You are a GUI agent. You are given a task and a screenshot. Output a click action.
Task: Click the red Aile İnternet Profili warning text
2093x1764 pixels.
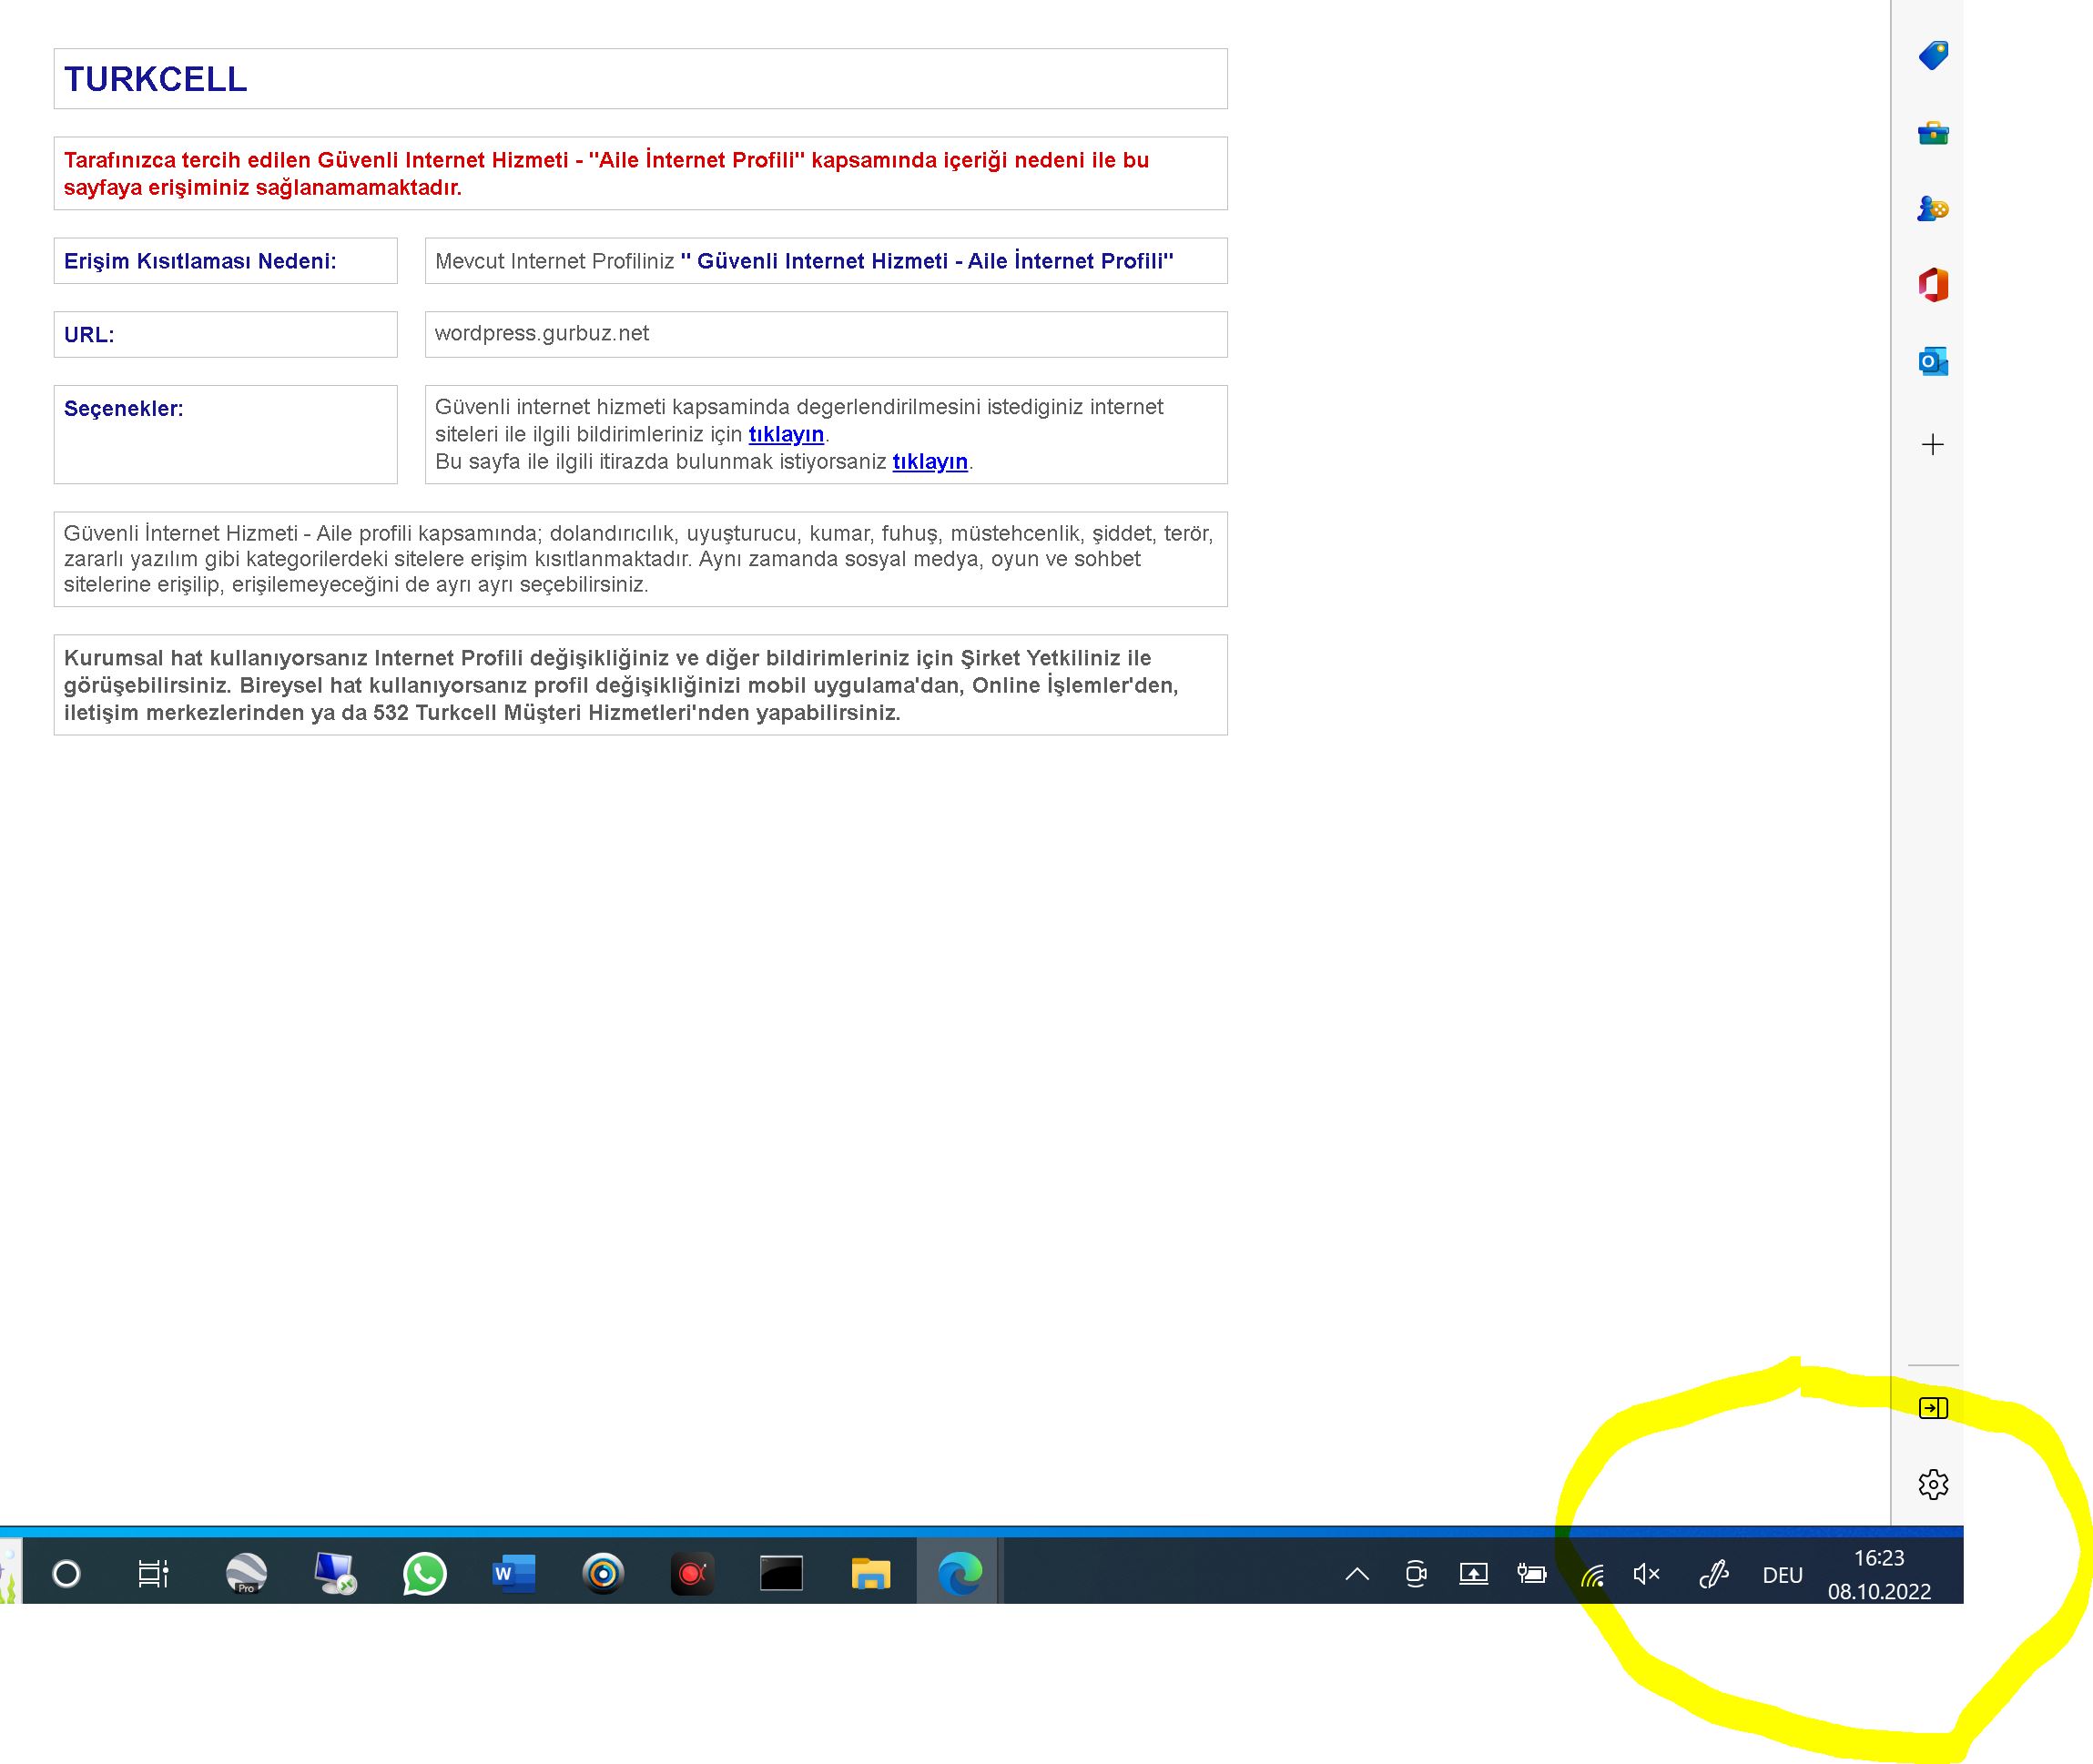[606, 173]
